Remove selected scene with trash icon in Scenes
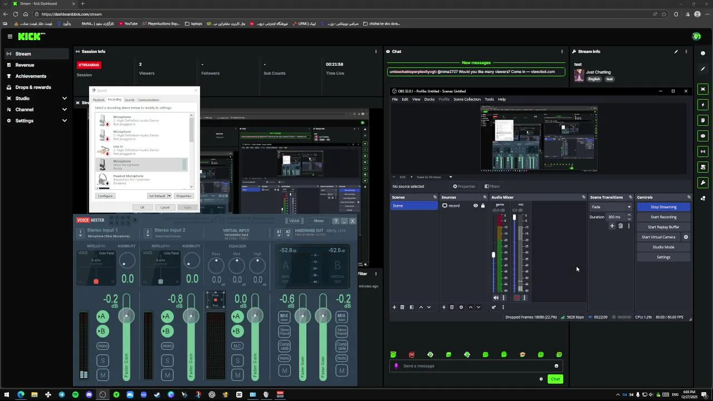Image resolution: width=713 pixels, height=401 pixels. [x=402, y=307]
